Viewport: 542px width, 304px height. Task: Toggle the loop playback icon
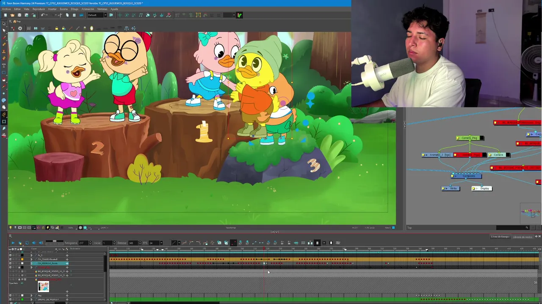[x=27, y=243]
